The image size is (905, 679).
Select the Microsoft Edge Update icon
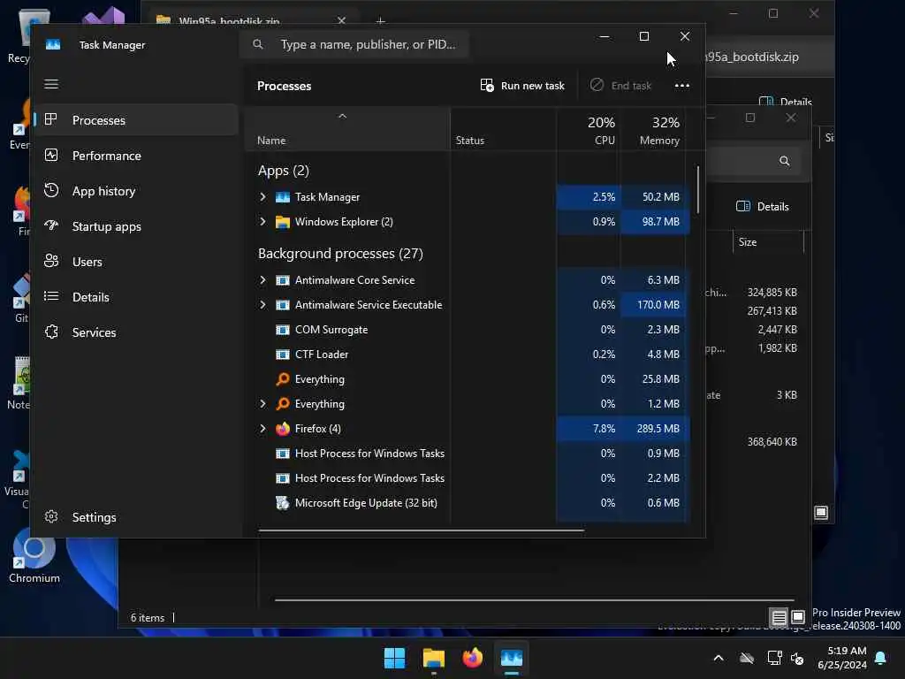pos(282,503)
